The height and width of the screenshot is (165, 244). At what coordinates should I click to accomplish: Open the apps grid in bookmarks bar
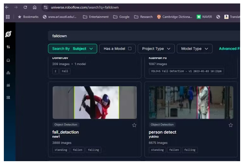tap(8, 16)
